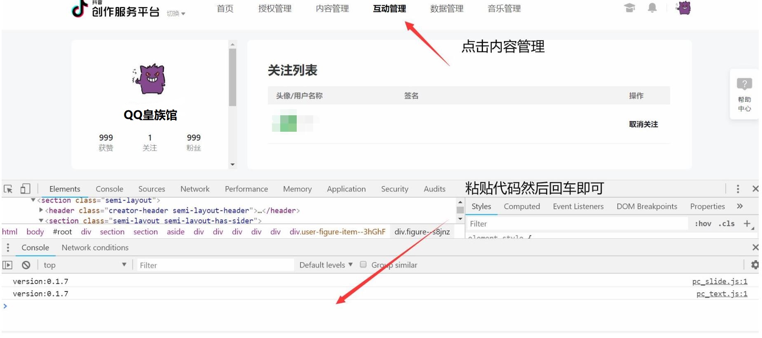Close the DevTools panel
This screenshot has width=762, height=338.
tap(755, 189)
